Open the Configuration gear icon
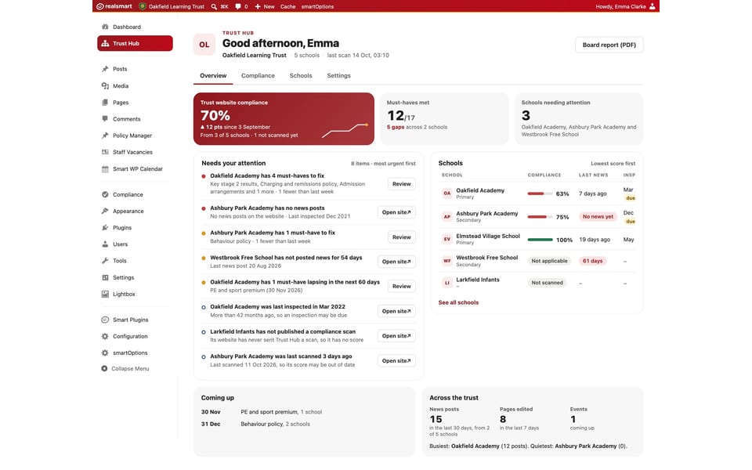 (x=105, y=337)
